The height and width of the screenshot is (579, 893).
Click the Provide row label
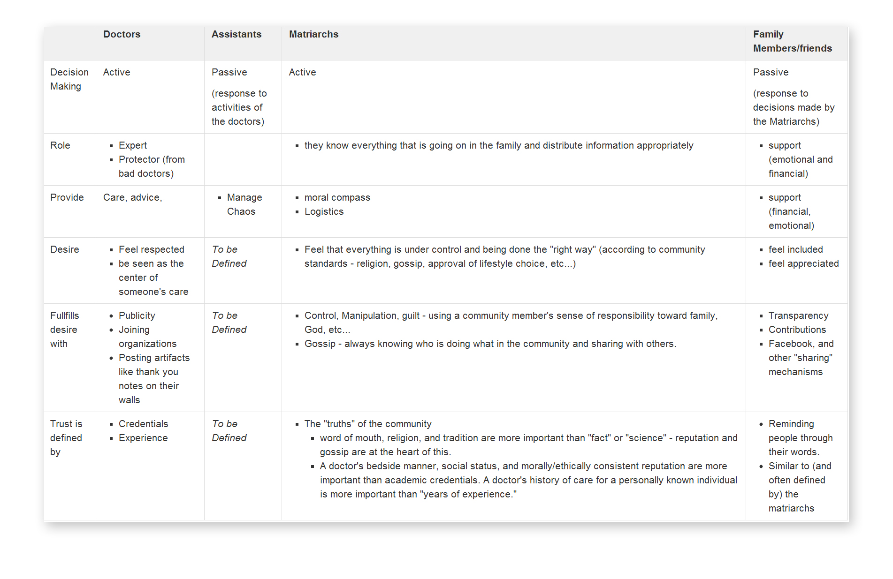[x=67, y=197]
